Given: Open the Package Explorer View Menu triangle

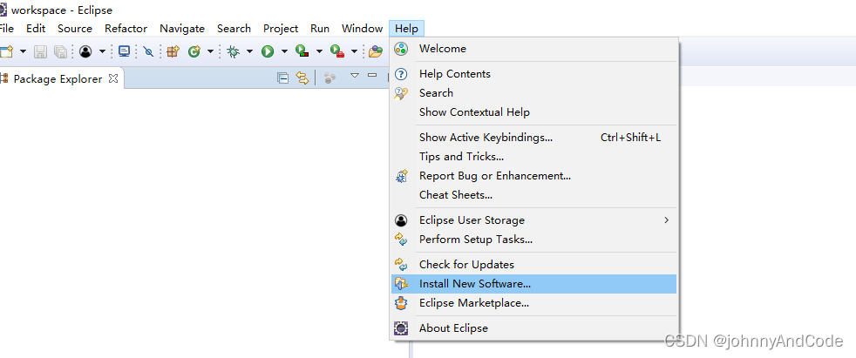Looking at the screenshot, I should pyautogui.click(x=354, y=75).
